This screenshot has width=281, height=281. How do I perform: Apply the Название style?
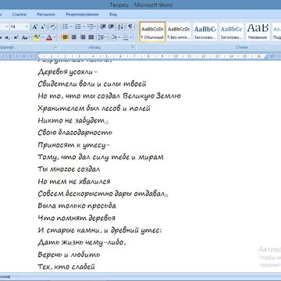tap(258, 32)
